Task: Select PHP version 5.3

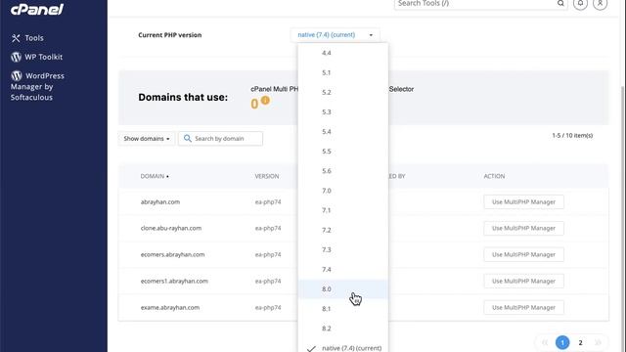Action: [x=343, y=111]
